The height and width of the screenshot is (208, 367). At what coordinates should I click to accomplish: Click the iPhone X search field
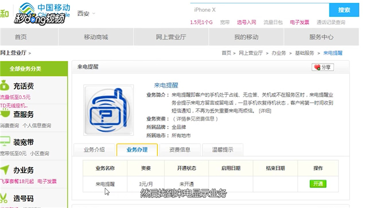[260, 10]
